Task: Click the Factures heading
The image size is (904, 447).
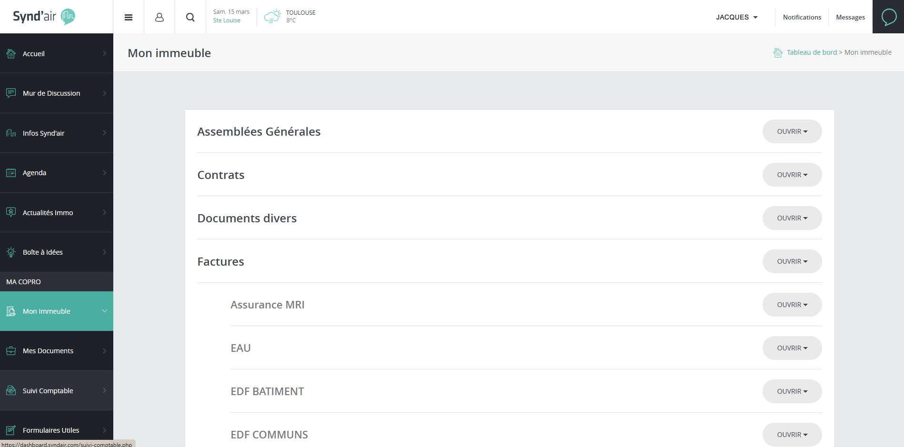Action: pos(221,261)
